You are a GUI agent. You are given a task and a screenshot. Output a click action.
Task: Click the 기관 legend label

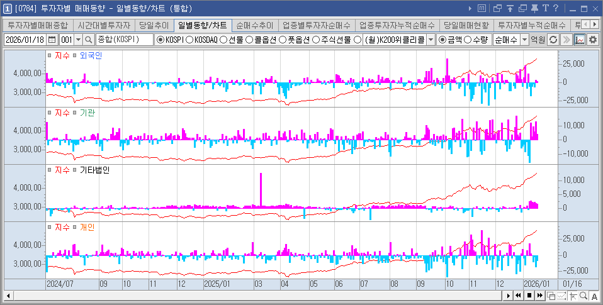pyautogui.click(x=87, y=113)
